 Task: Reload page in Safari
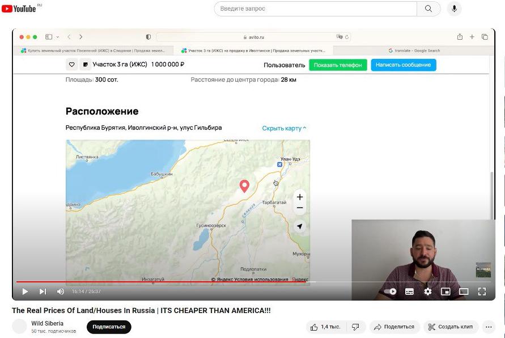[347, 37]
